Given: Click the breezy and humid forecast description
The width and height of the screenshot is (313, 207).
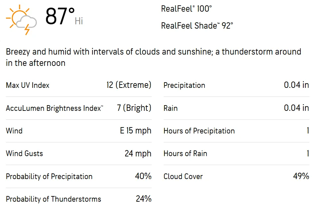Looking at the screenshot, I should (153, 57).
